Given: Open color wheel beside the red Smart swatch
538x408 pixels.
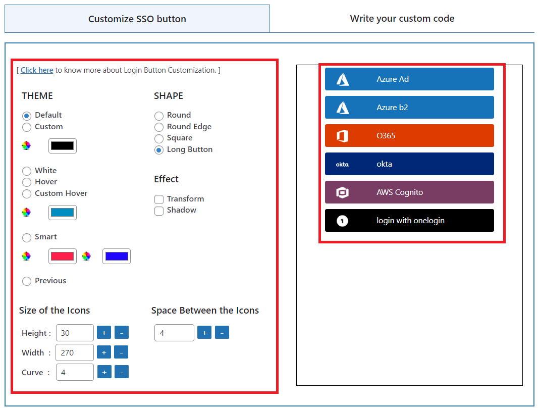Looking at the screenshot, I should [26, 256].
